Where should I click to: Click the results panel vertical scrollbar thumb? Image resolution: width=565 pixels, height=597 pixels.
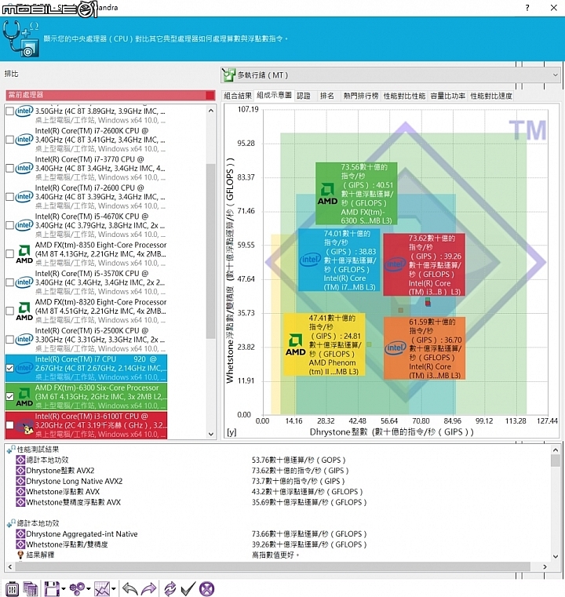tap(556, 460)
